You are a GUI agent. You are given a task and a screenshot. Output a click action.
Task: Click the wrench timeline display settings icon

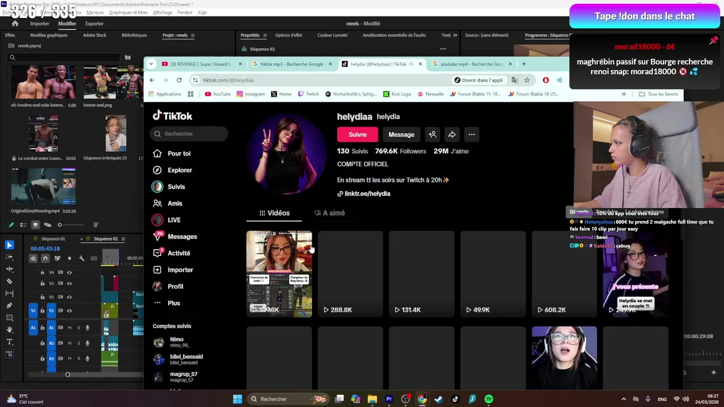tap(81, 258)
